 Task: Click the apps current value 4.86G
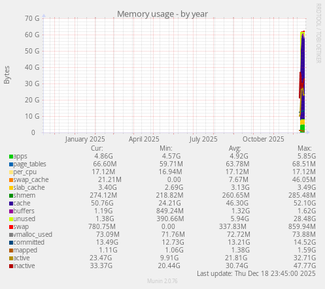click(x=103, y=157)
